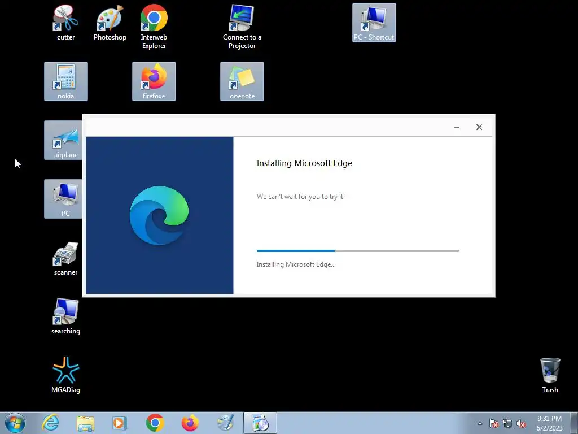The height and width of the screenshot is (434, 578).
Task: Close the Edge installer window
Action: point(479,127)
